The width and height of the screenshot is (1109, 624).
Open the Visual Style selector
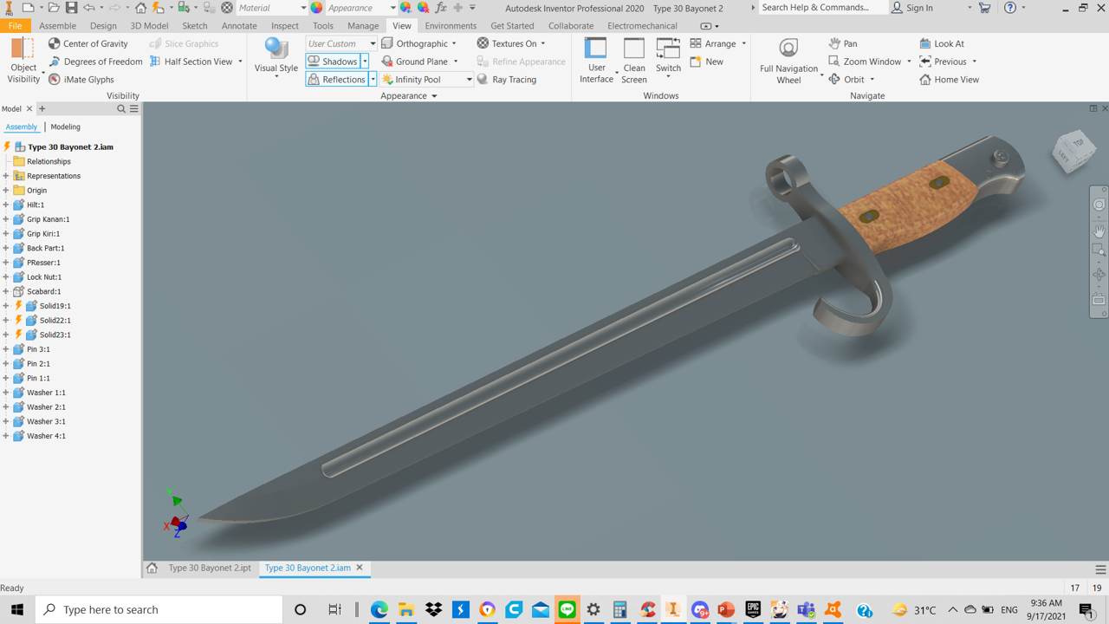click(x=276, y=59)
